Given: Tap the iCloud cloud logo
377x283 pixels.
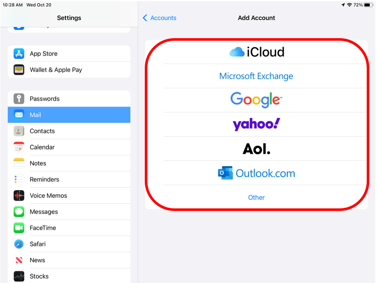Looking at the screenshot, I should pos(237,52).
